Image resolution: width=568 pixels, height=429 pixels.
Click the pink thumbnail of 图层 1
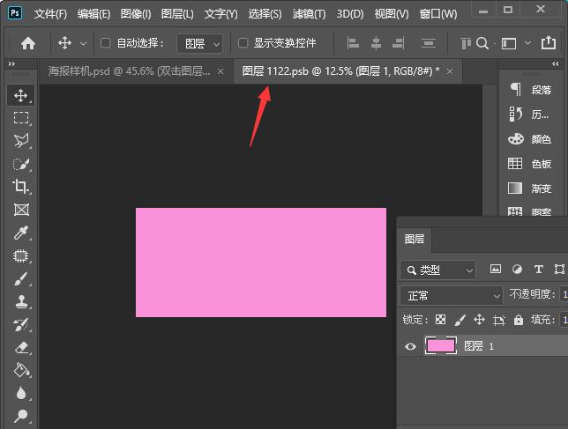(440, 346)
